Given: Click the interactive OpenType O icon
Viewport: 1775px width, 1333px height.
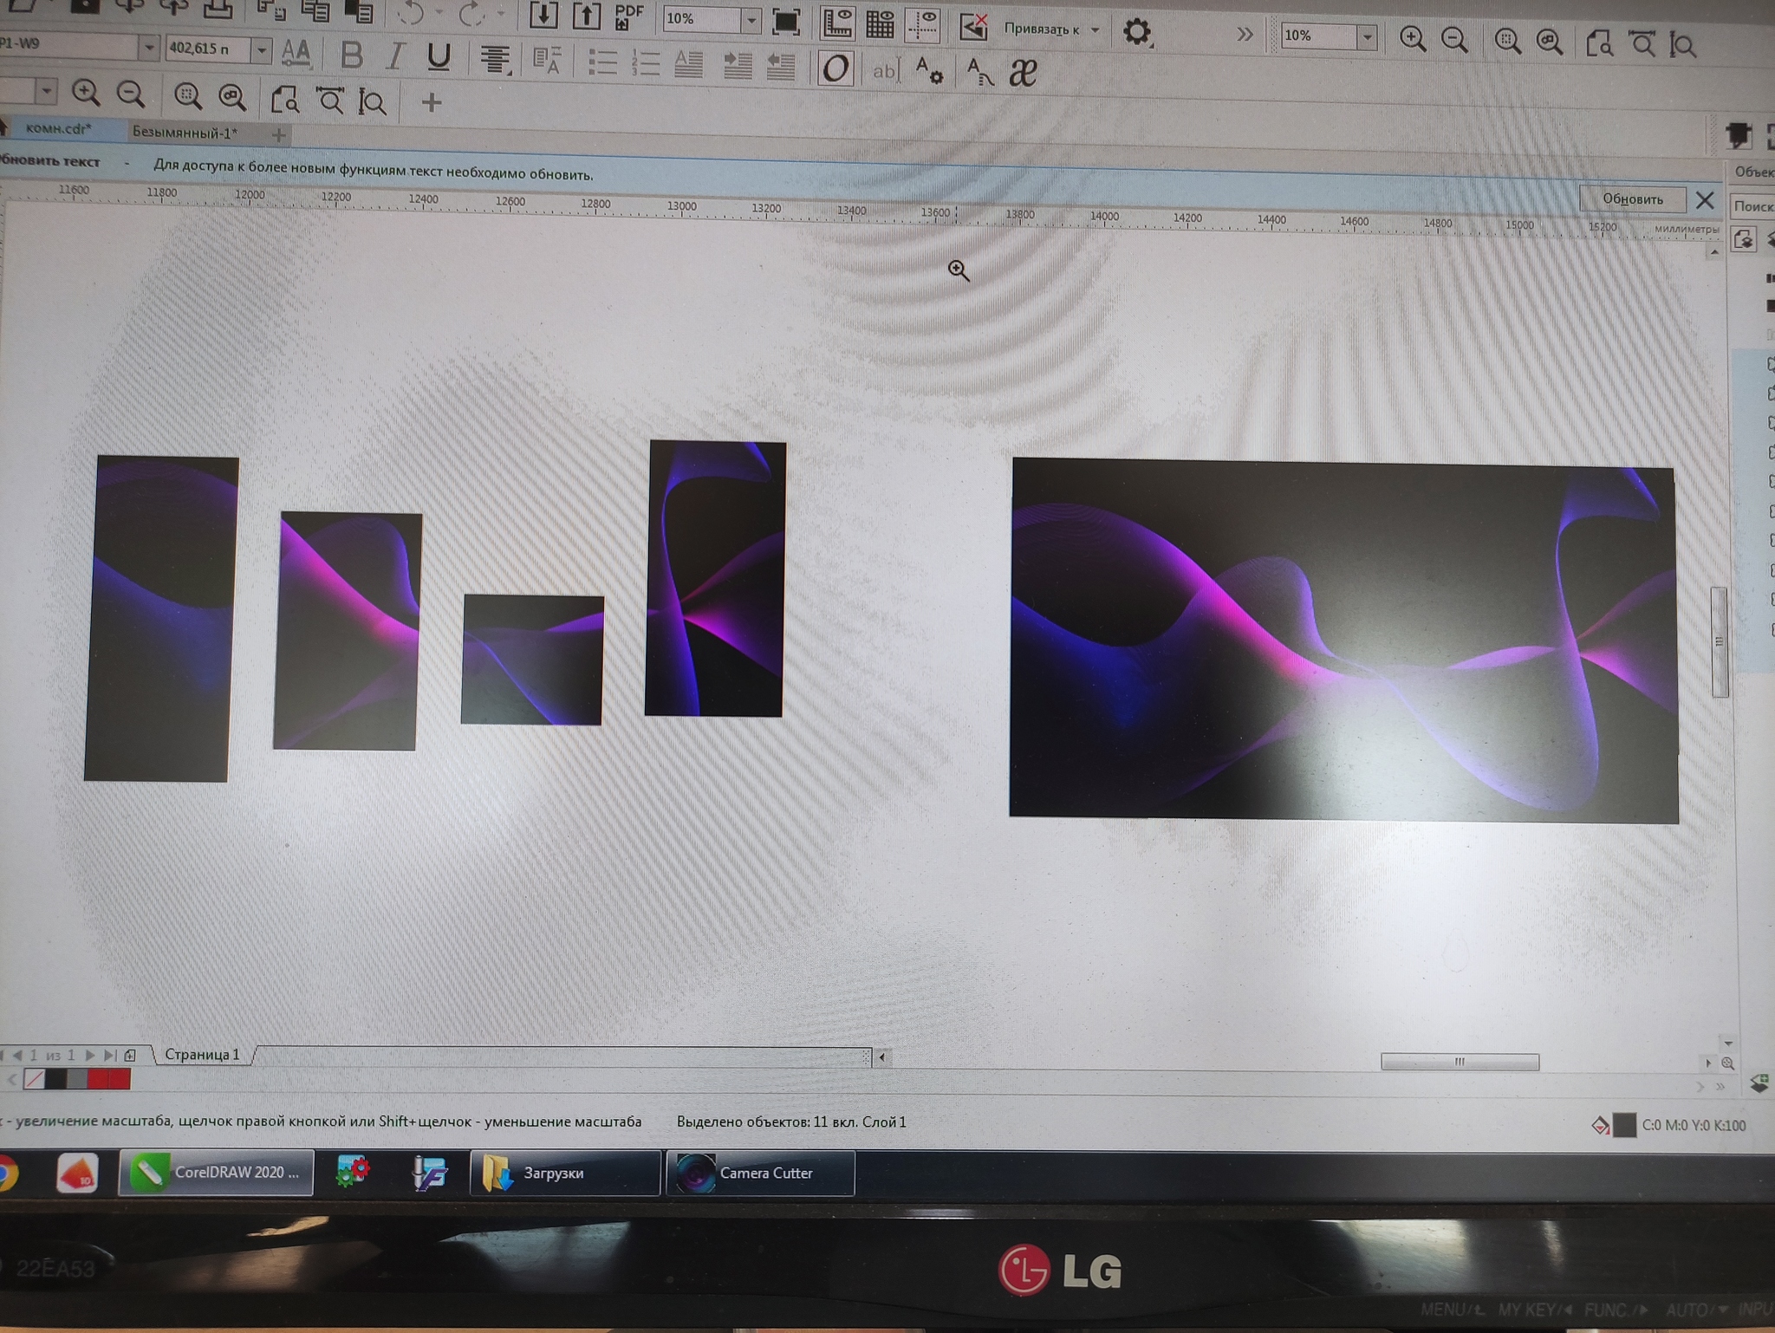Looking at the screenshot, I should 835,68.
